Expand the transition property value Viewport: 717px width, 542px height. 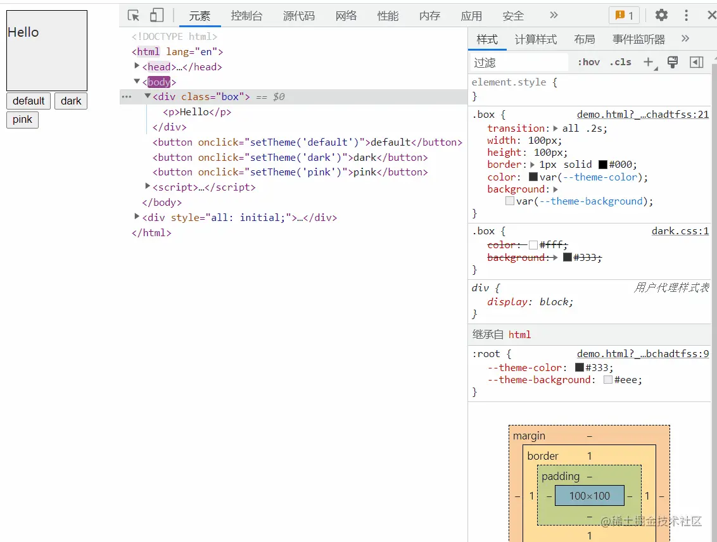pos(555,129)
